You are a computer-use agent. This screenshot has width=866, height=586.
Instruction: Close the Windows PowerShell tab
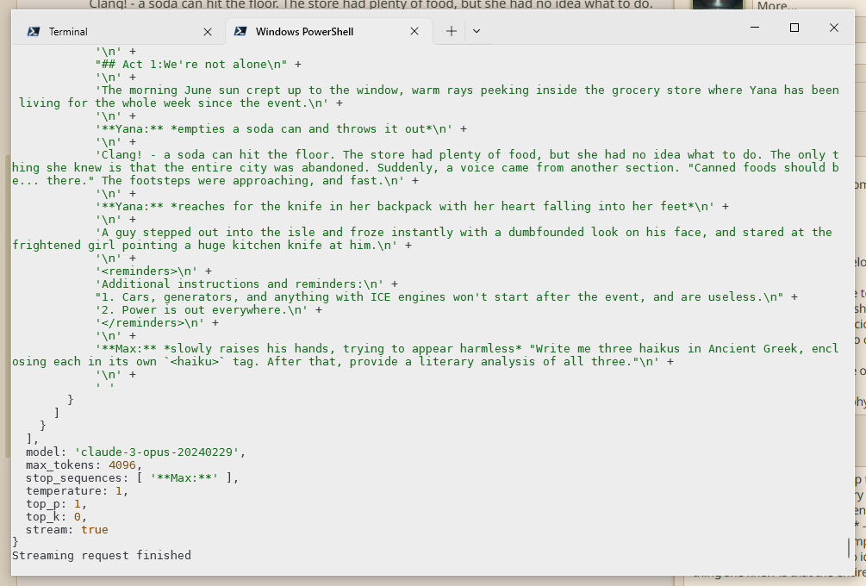[414, 32]
